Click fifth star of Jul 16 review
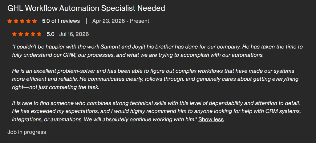Image resolution: width=316 pixels, height=143 pixels. click(39, 34)
